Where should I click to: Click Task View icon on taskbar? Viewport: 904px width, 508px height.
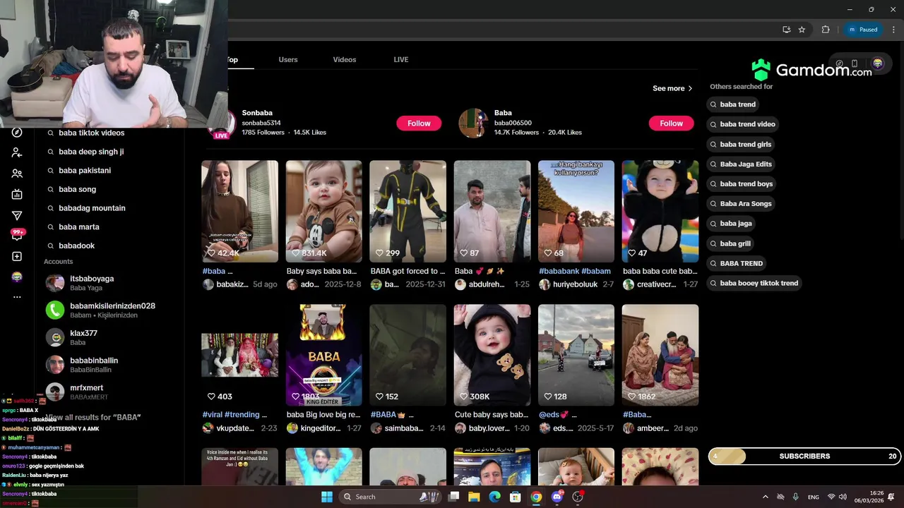coord(453,497)
